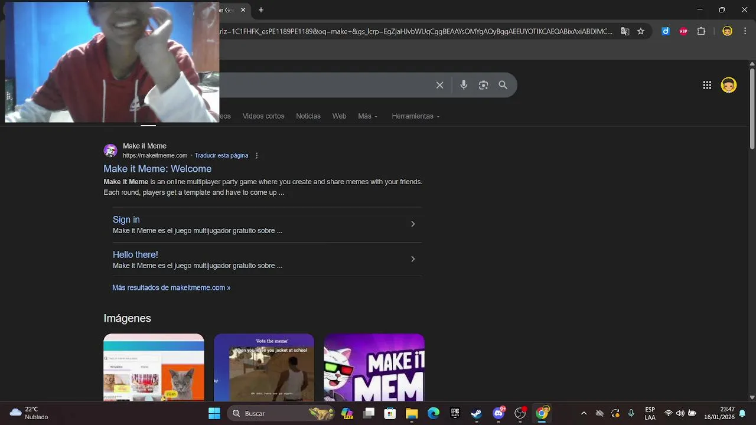The width and height of the screenshot is (756, 425).
Task: Bookmark this page with the star
Action: 641,31
